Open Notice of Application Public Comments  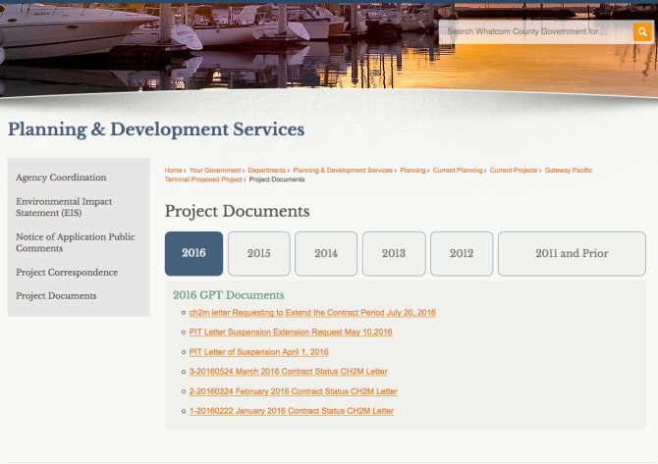(75, 242)
